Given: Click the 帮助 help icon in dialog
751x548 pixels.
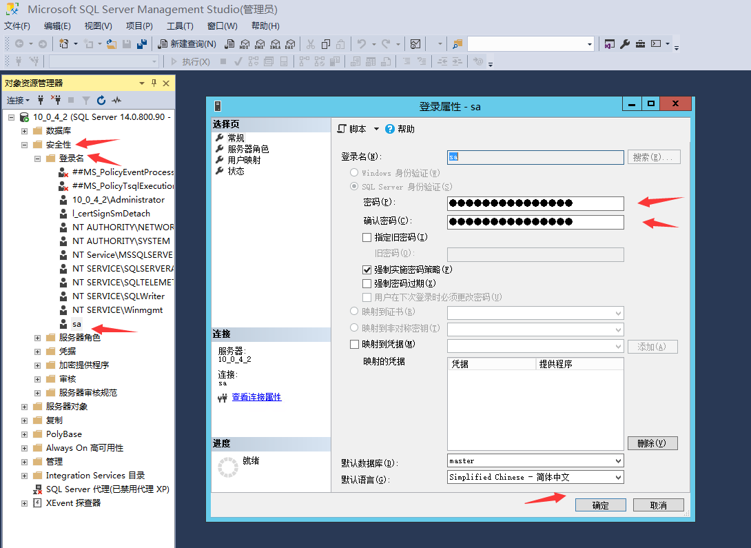Looking at the screenshot, I should click(x=390, y=129).
